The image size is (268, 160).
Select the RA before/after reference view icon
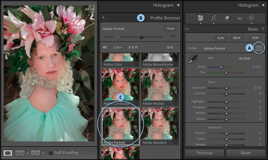click(20, 153)
